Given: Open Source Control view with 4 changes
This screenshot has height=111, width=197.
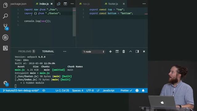Looking at the screenshot, I should pyautogui.click(x=6, y=27).
